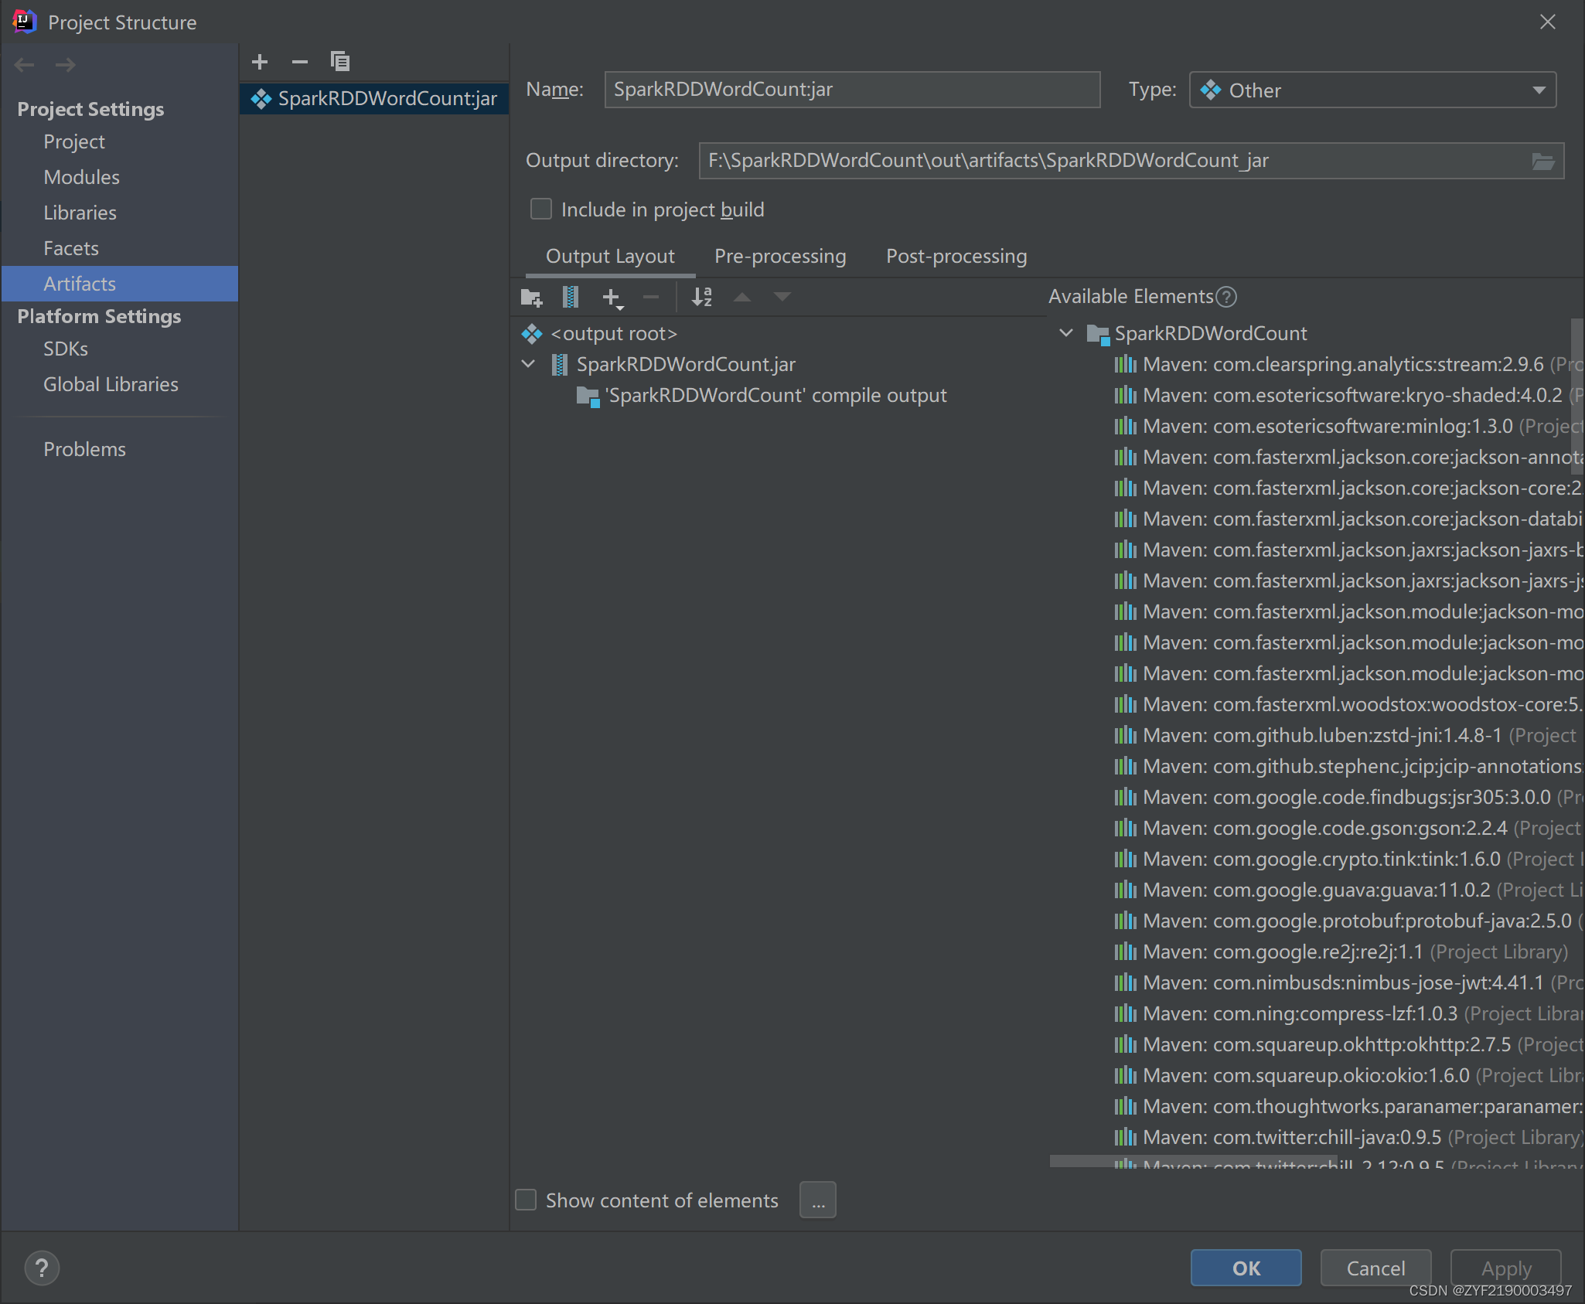
Task: Click the add artifact plus icon
Action: coord(260,62)
